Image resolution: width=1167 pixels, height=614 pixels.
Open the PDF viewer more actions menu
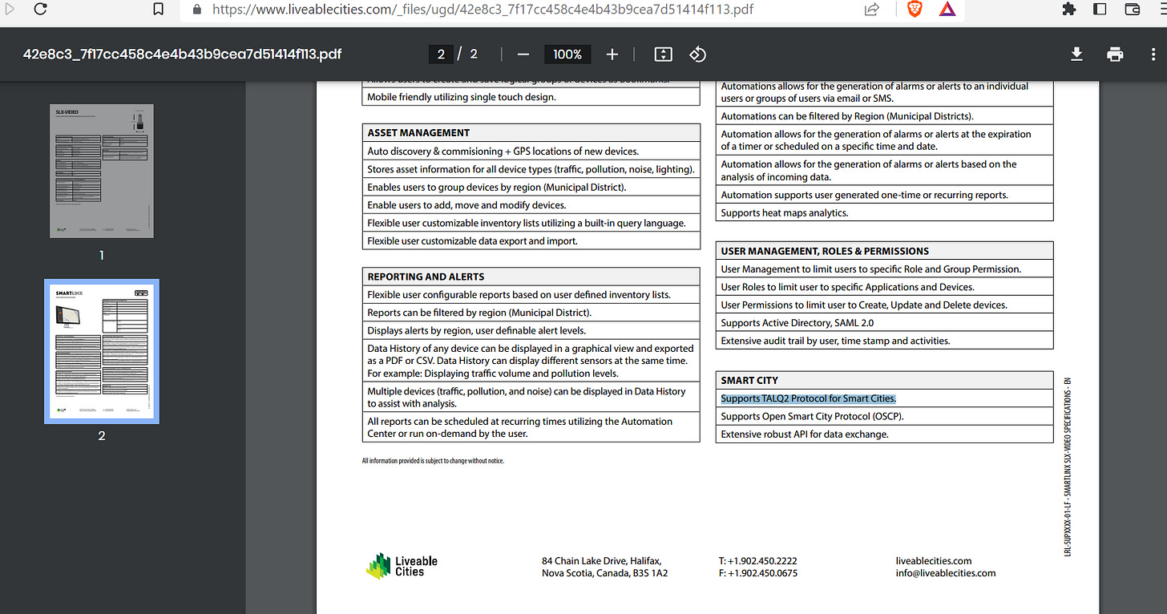pyautogui.click(x=1153, y=54)
